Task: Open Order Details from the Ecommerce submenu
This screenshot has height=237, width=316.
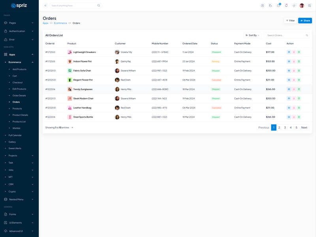Action: 19,96
